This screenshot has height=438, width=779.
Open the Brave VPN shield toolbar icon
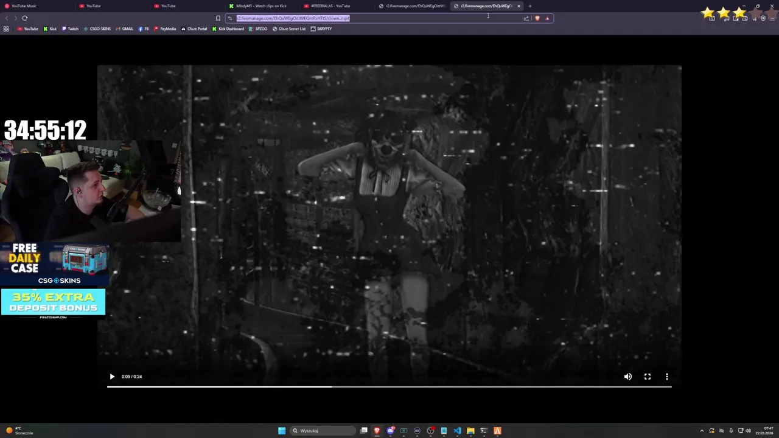pyautogui.click(x=763, y=18)
